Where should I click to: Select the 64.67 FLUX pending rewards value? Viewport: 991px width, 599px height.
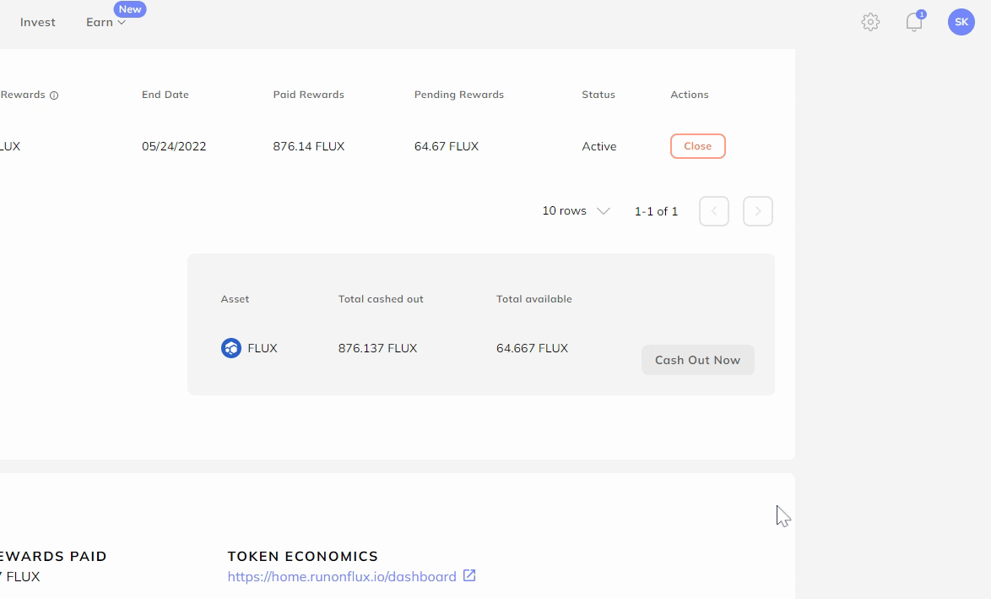pyautogui.click(x=447, y=146)
